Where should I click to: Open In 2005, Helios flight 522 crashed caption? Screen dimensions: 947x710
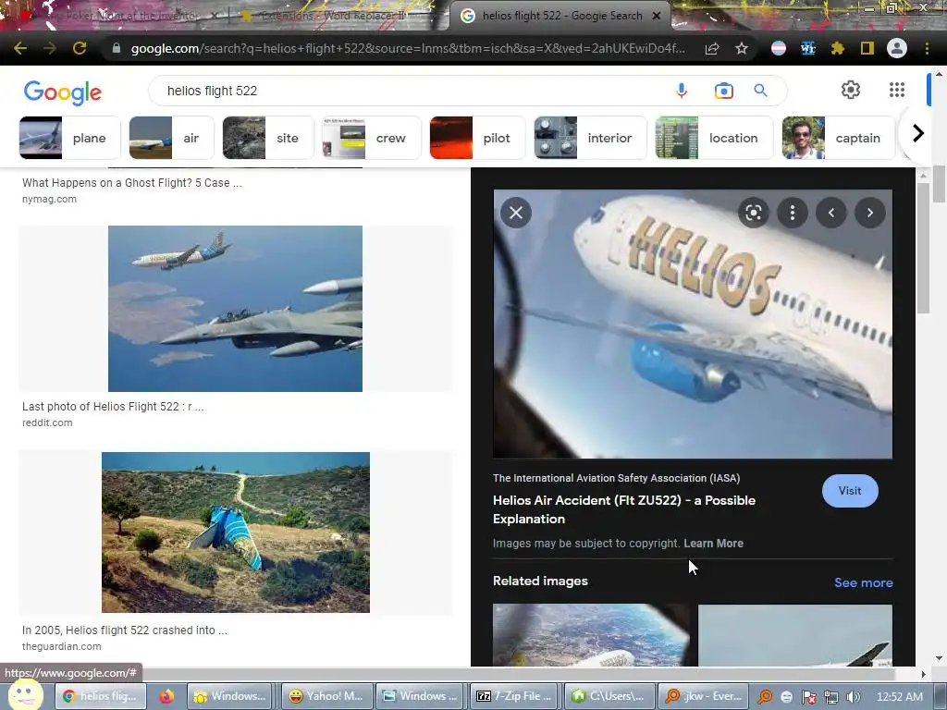coord(125,630)
